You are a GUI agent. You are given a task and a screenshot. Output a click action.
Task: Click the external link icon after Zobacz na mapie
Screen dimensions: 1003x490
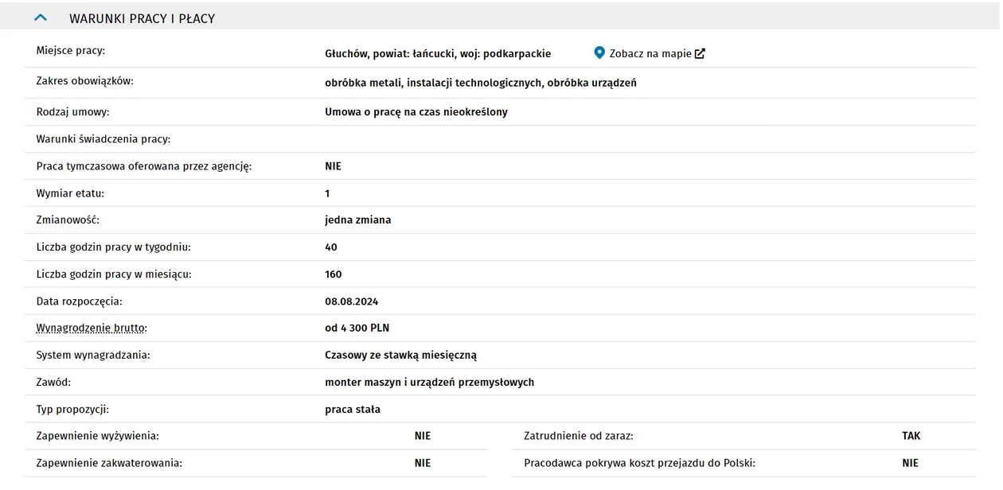point(700,53)
